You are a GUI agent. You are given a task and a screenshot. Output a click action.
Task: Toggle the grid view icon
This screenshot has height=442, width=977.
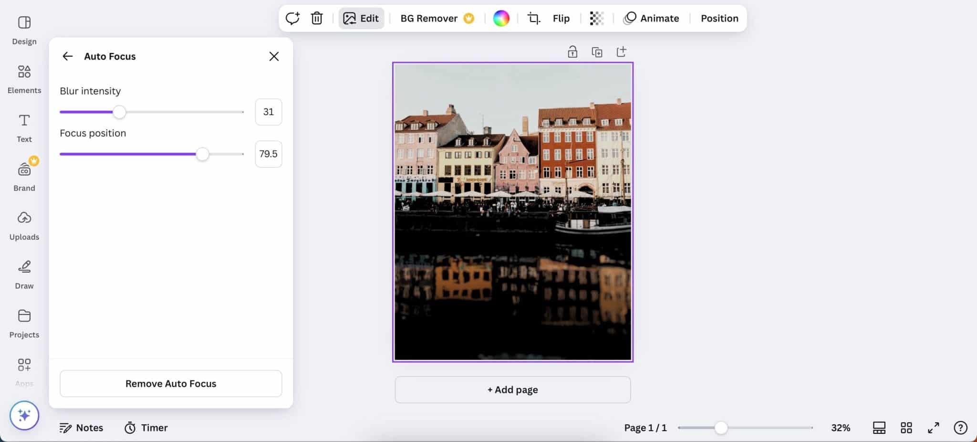[906, 428]
